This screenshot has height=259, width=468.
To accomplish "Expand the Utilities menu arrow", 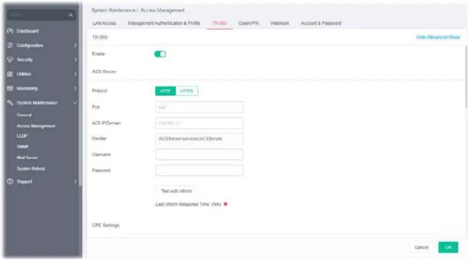I will click(75, 74).
